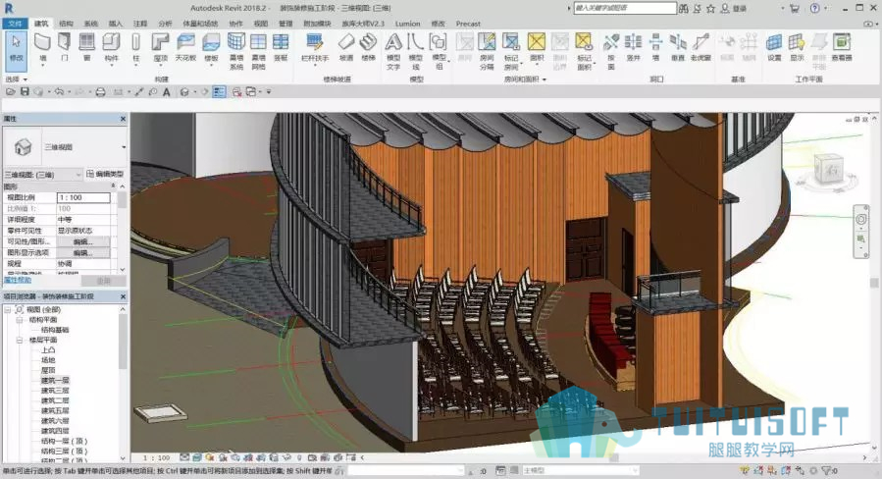Switch to the 视图 (View) ribbon tab
882x479 pixels.
pos(261,24)
